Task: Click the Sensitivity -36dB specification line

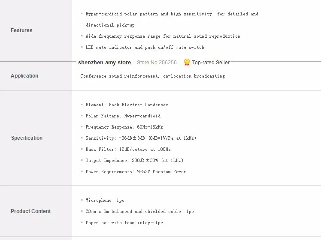Action: point(139,138)
